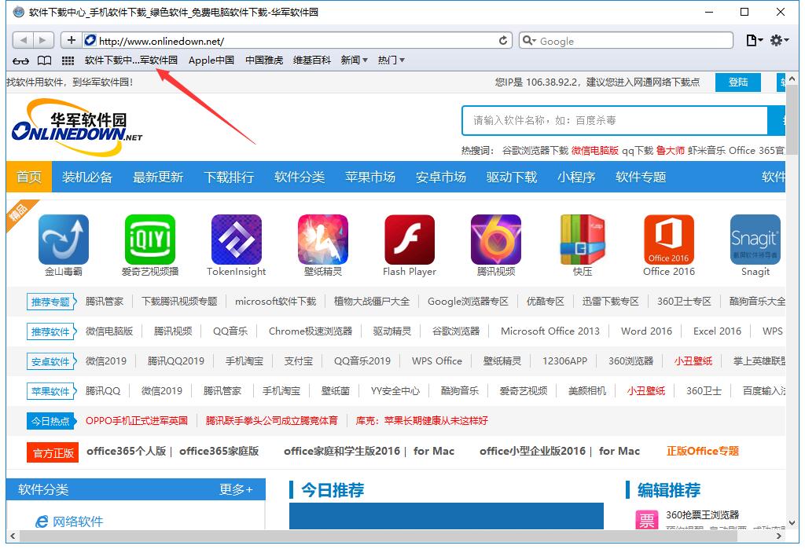Click the software search input box
The width and height of the screenshot is (805, 549).
[x=613, y=120]
